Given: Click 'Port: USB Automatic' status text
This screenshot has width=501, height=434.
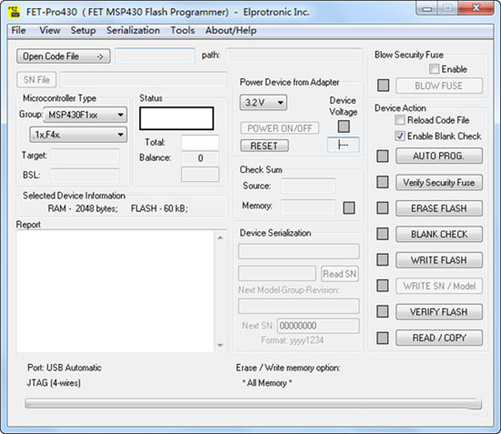Looking at the screenshot, I should 65,368.
